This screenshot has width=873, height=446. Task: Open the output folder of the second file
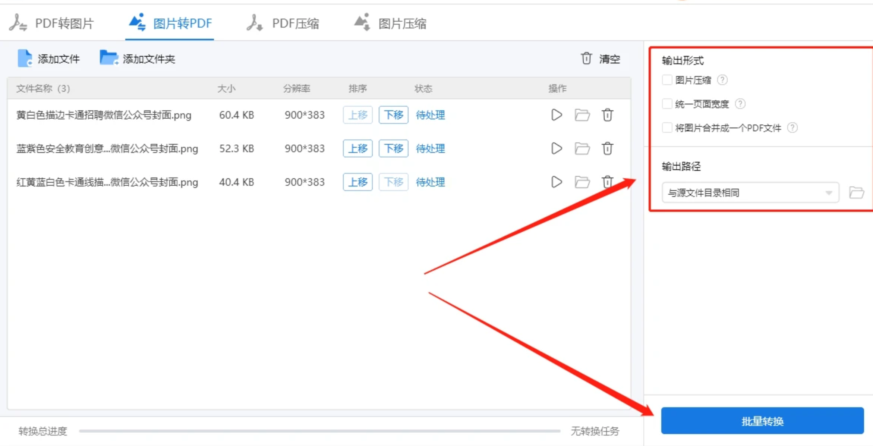[x=582, y=148]
